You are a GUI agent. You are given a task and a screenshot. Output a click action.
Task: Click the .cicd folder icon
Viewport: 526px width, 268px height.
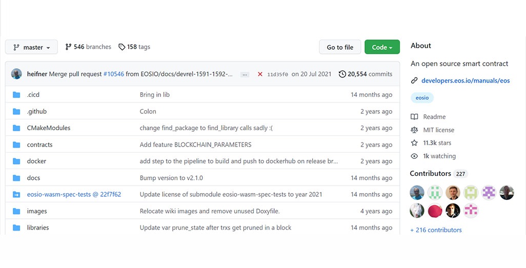pyautogui.click(x=16, y=95)
